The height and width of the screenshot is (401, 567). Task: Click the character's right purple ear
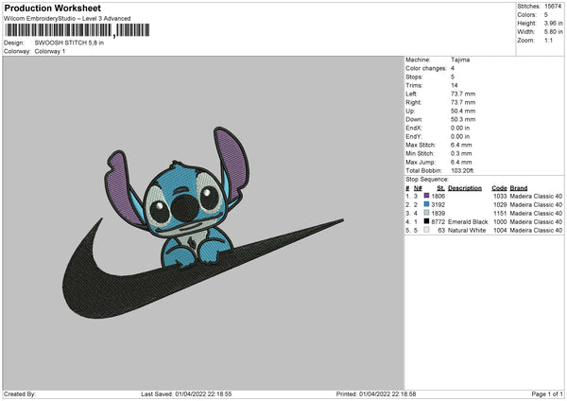point(232,159)
